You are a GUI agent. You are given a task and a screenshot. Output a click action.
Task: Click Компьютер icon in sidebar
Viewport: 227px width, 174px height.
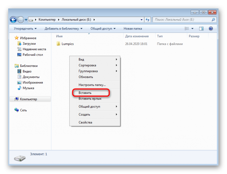(17, 99)
